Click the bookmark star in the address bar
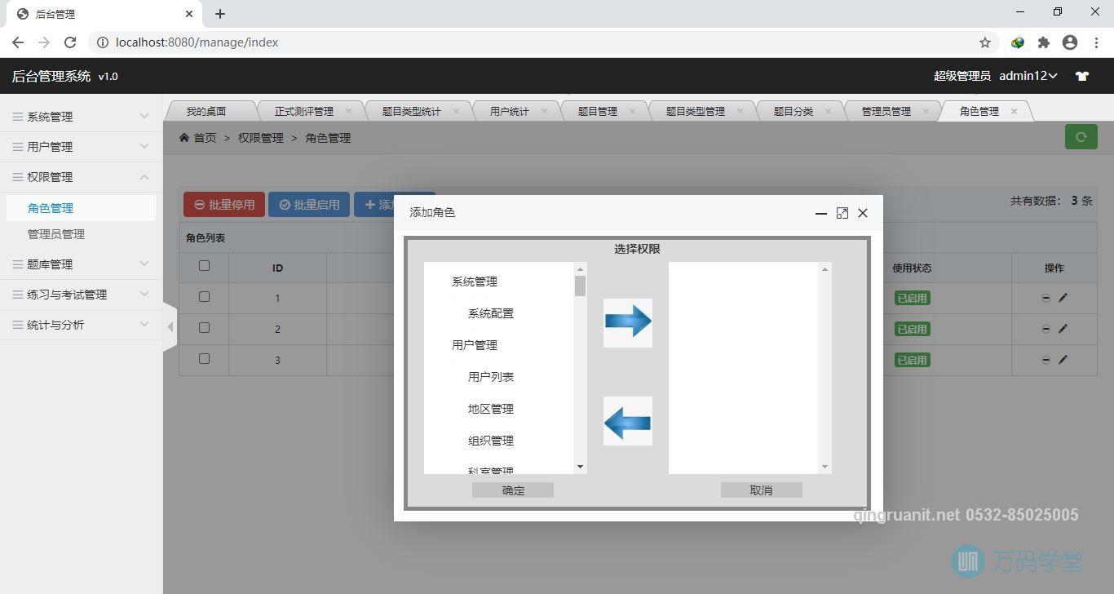This screenshot has width=1114, height=594. tap(985, 42)
